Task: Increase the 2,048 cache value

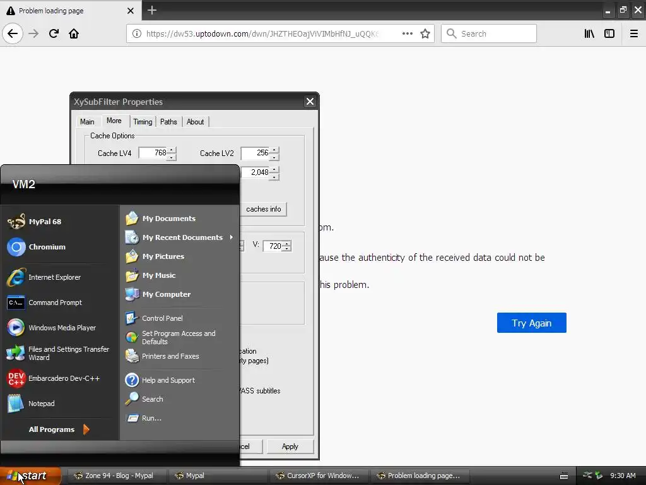Action: coord(274,169)
